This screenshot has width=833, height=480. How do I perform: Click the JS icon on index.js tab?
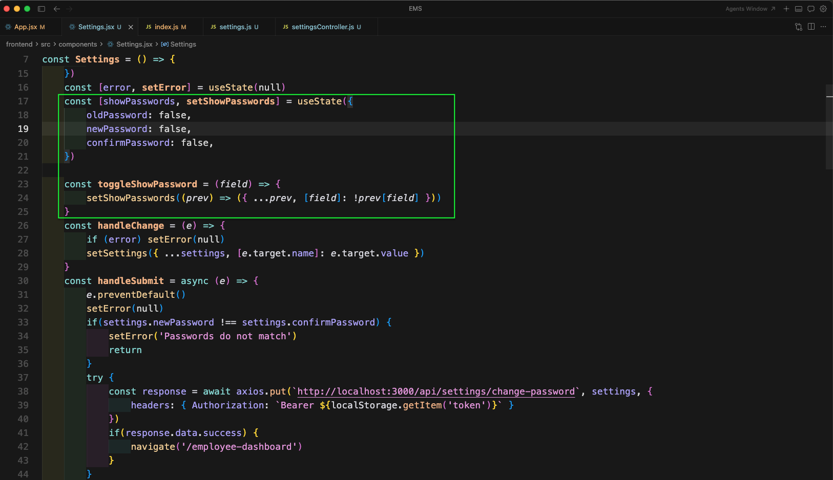(149, 27)
